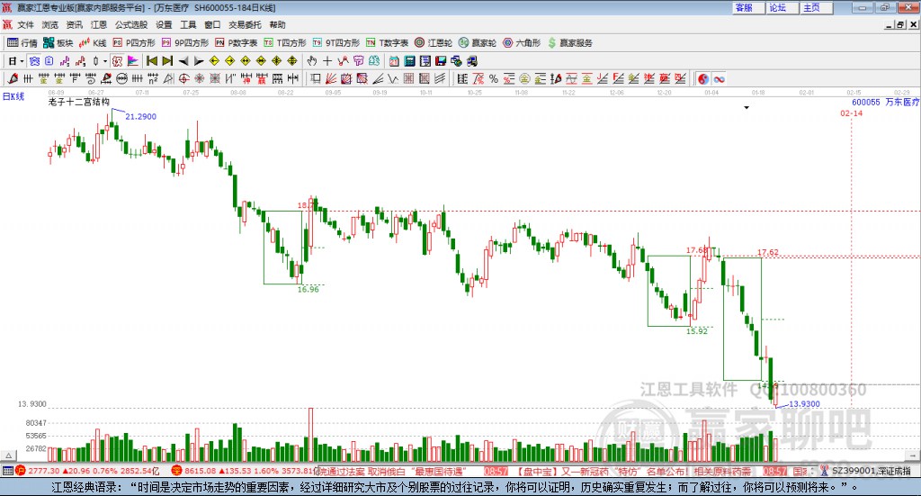Select the fan lines drawing tool
This screenshot has width=921, height=496.
click(x=331, y=78)
